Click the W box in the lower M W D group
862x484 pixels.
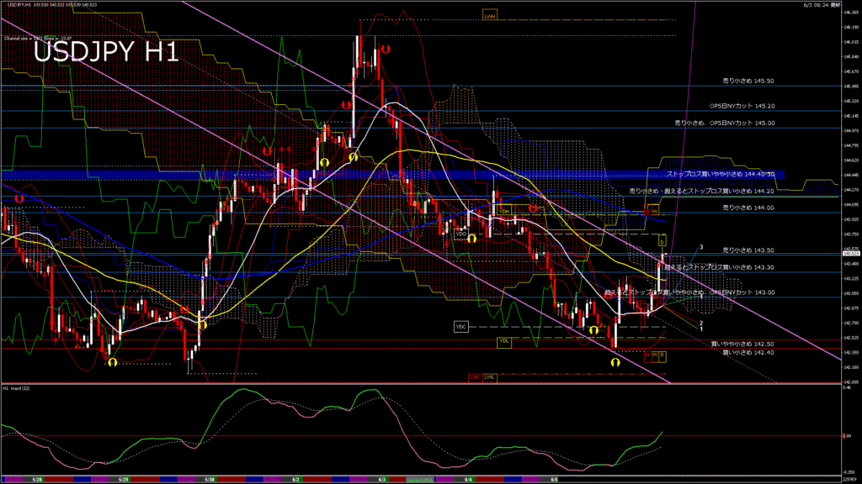[655, 355]
